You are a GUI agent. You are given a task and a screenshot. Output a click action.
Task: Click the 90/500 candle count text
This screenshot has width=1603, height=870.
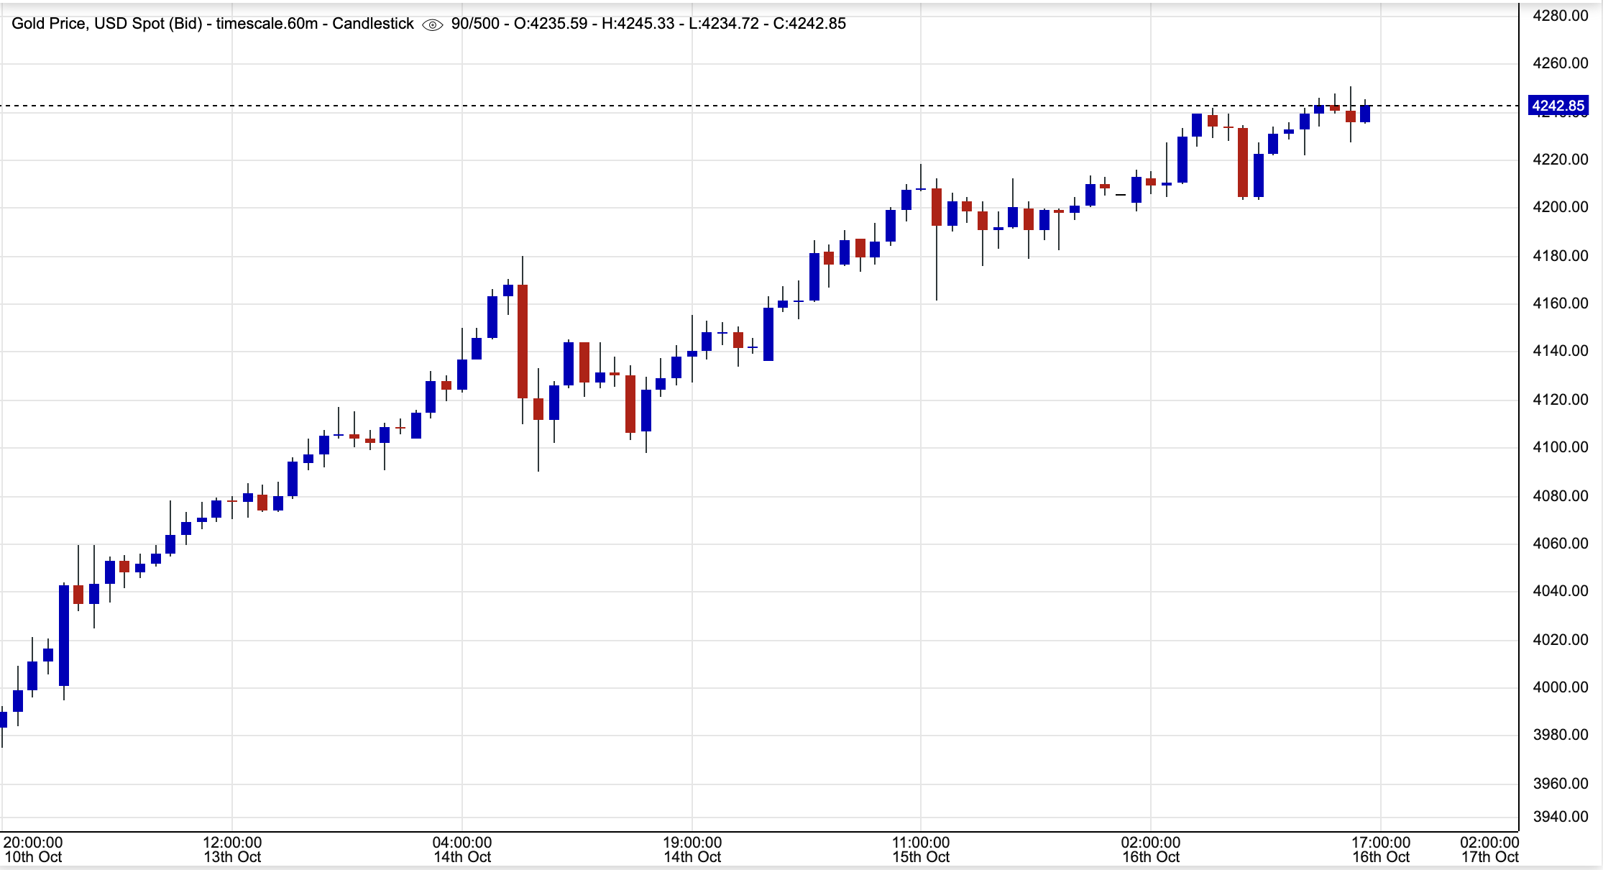point(474,24)
